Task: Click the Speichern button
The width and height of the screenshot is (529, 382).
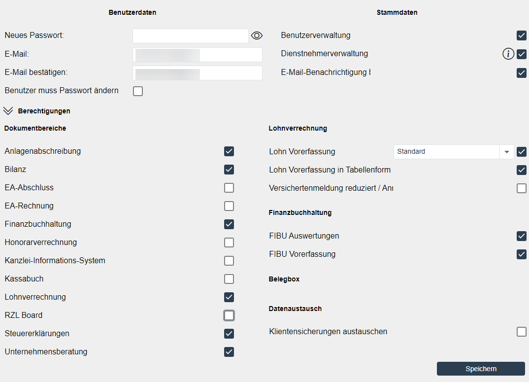Action: (x=481, y=369)
